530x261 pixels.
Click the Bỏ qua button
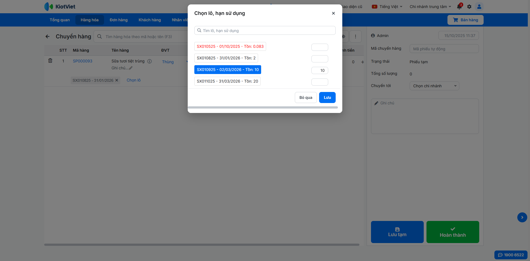pos(306,97)
